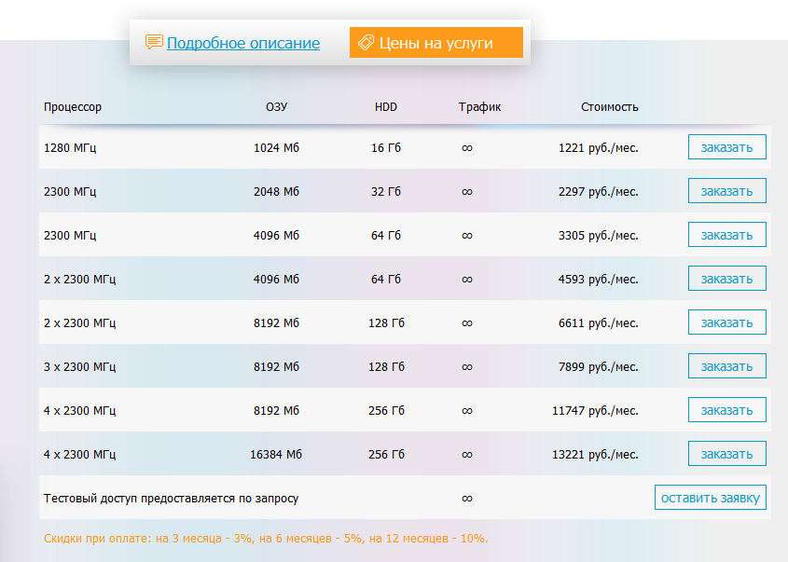Order the 16384 Мб RAM plan
This screenshot has width=788, height=562.
coord(726,454)
